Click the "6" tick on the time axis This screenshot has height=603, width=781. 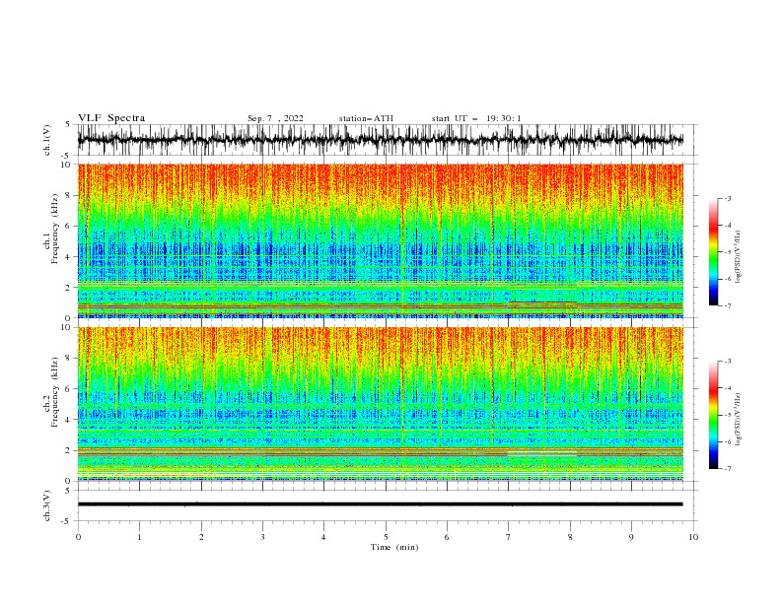coord(447,537)
